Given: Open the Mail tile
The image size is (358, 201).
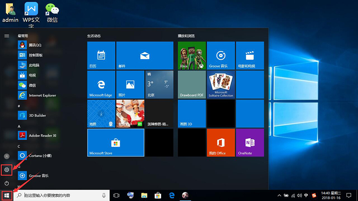Looking at the screenshot, I should (144, 55).
